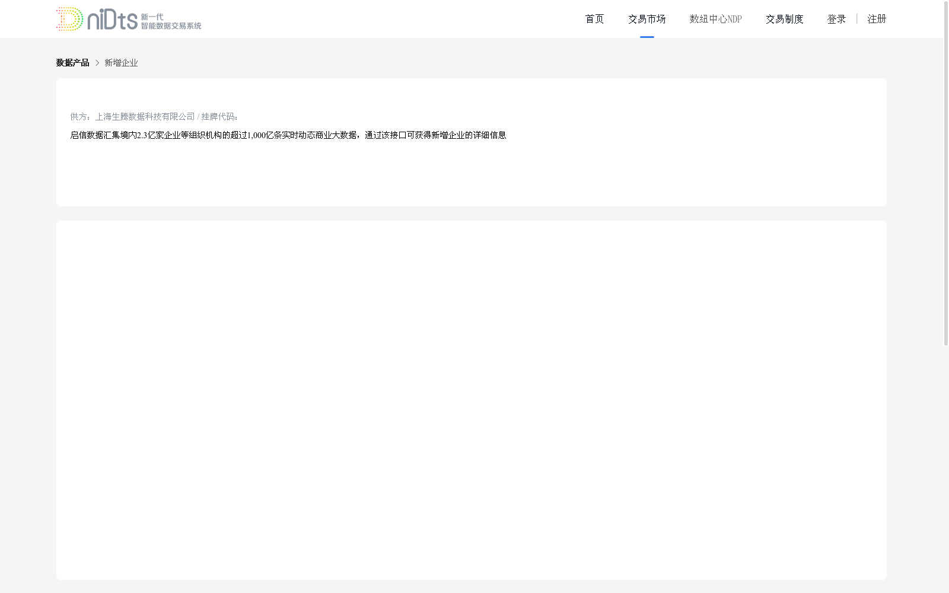
Task: Open the 首页 home menu item
Action: [x=594, y=19]
